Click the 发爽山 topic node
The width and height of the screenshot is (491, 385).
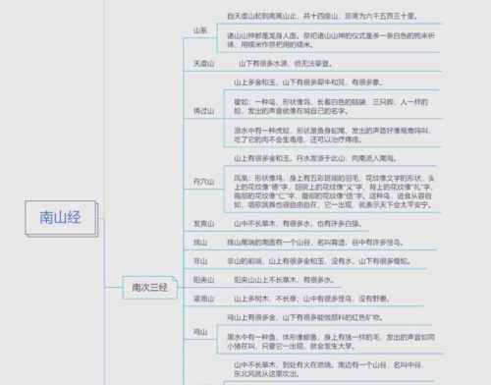point(203,224)
